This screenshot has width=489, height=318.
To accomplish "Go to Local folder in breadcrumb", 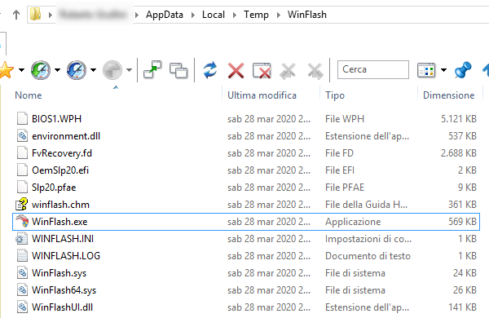I will coord(214,15).
